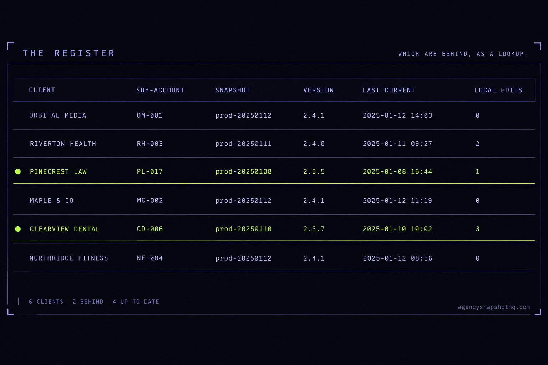
Task: Click timestamp 2025-01-12 08:56
Action: tap(397, 258)
